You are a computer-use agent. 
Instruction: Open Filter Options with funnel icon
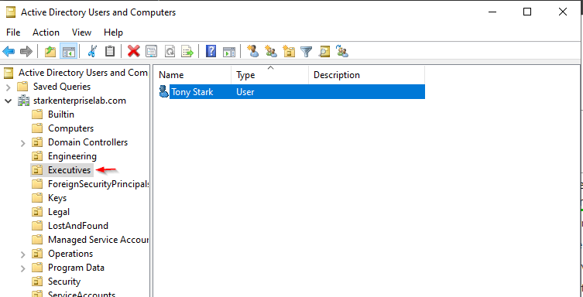306,51
